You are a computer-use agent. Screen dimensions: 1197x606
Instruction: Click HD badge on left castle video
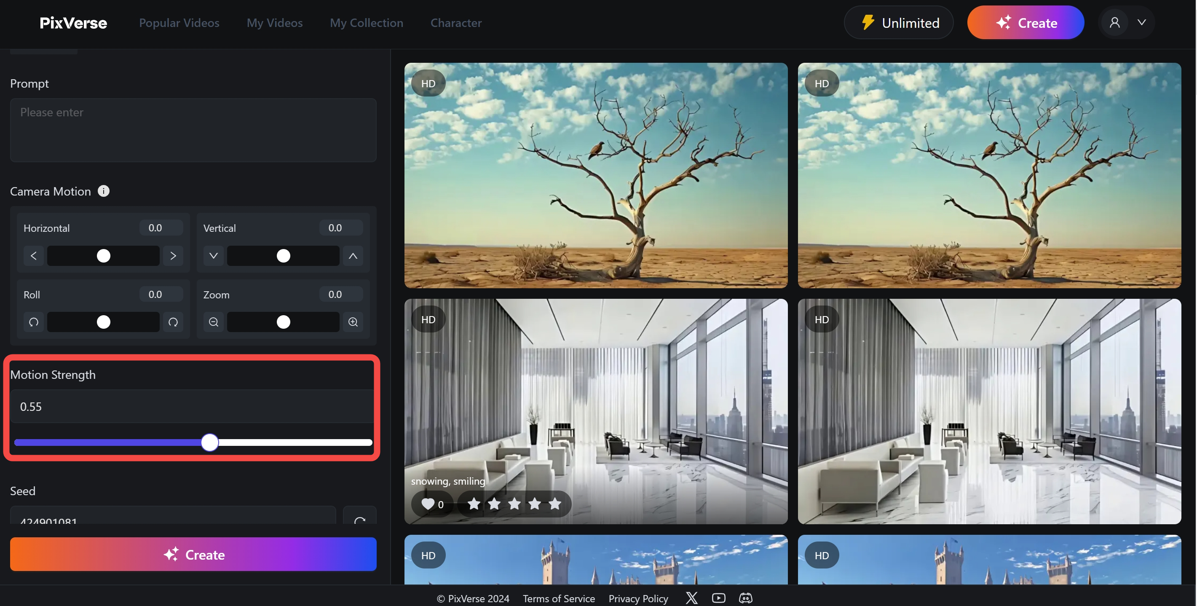click(x=428, y=555)
